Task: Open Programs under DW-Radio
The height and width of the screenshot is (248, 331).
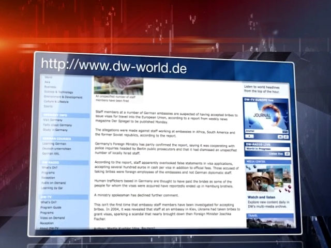Action: (x=48, y=173)
